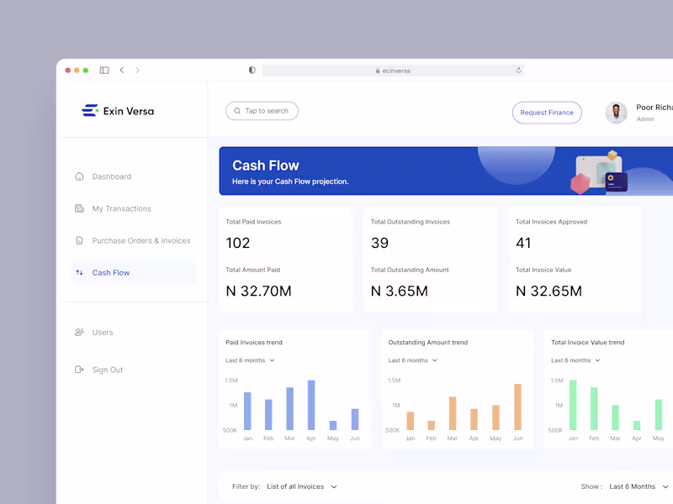Click the Tap to search field

point(262,111)
